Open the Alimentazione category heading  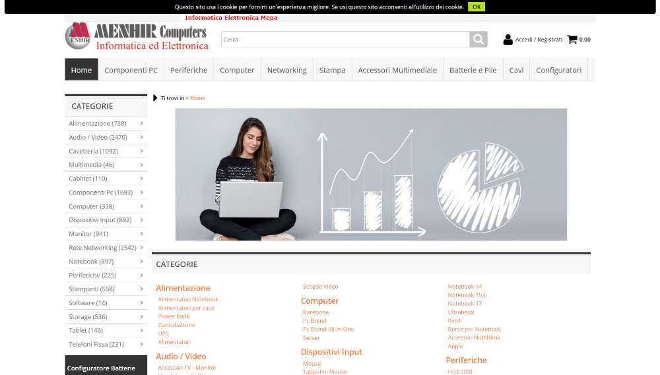(183, 288)
